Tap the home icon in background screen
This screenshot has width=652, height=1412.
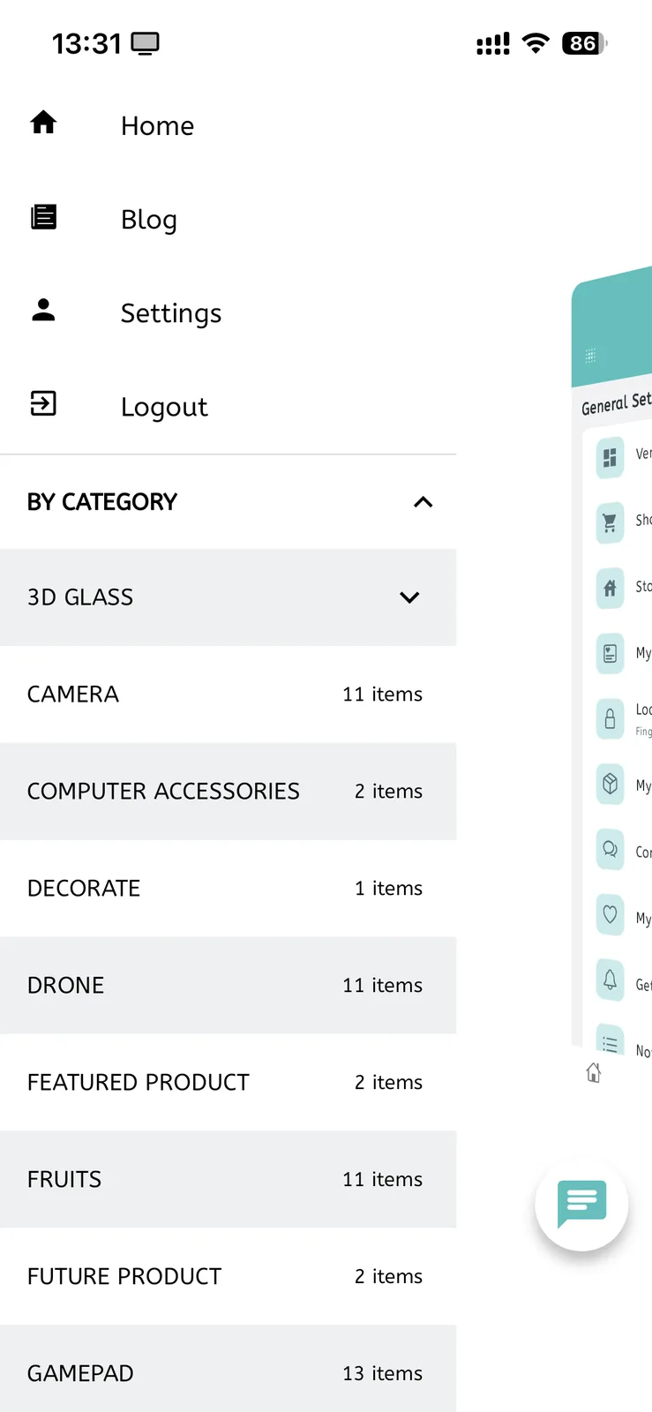[594, 1072]
